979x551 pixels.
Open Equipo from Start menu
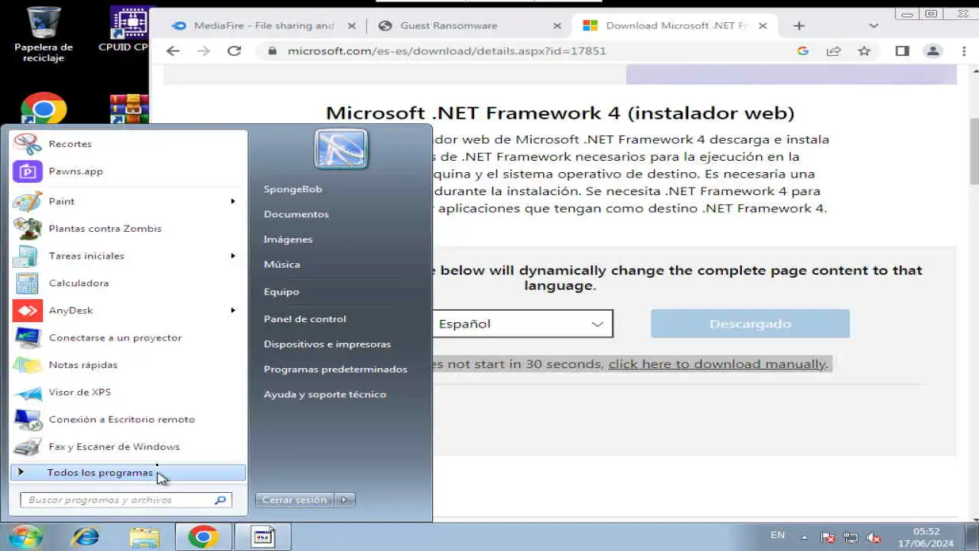(x=281, y=292)
